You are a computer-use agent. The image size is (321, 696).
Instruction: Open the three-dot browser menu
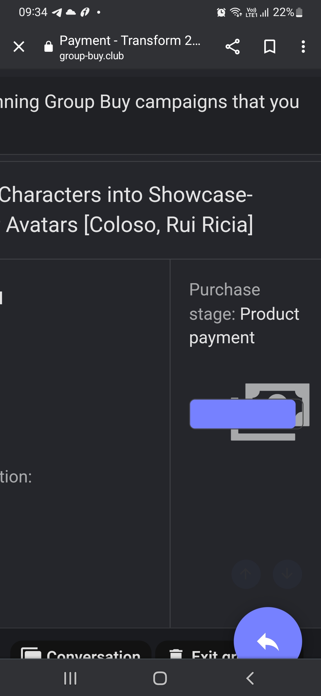(303, 47)
